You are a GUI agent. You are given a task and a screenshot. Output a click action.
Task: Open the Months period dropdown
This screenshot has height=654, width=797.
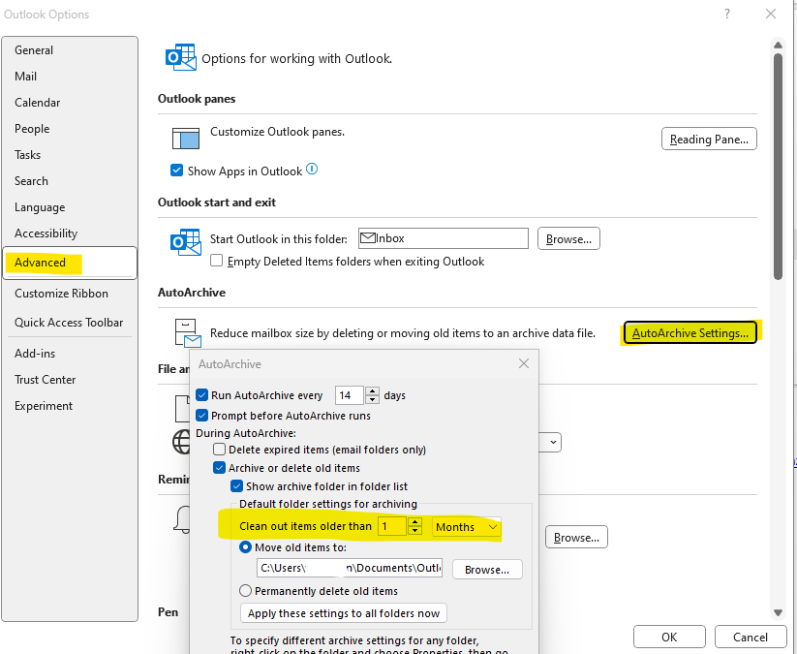click(466, 527)
